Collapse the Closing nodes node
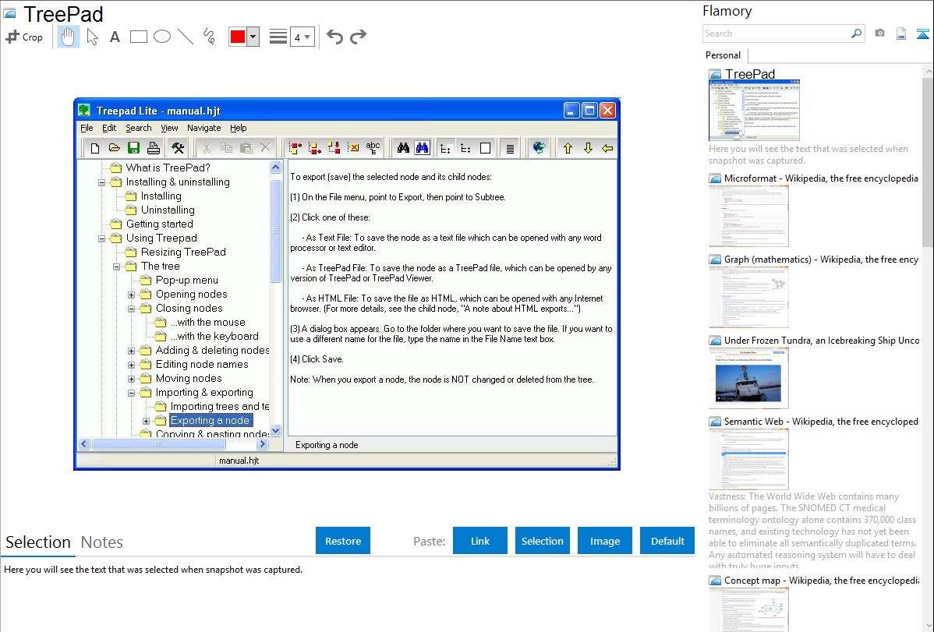934x632 pixels. click(132, 309)
